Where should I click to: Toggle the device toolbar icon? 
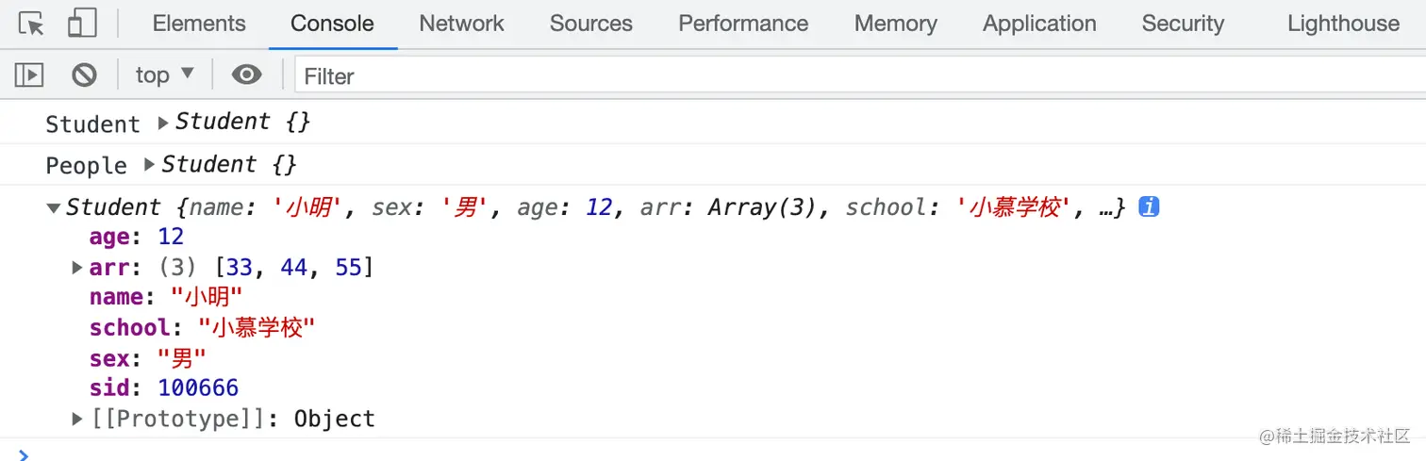[83, 24]
